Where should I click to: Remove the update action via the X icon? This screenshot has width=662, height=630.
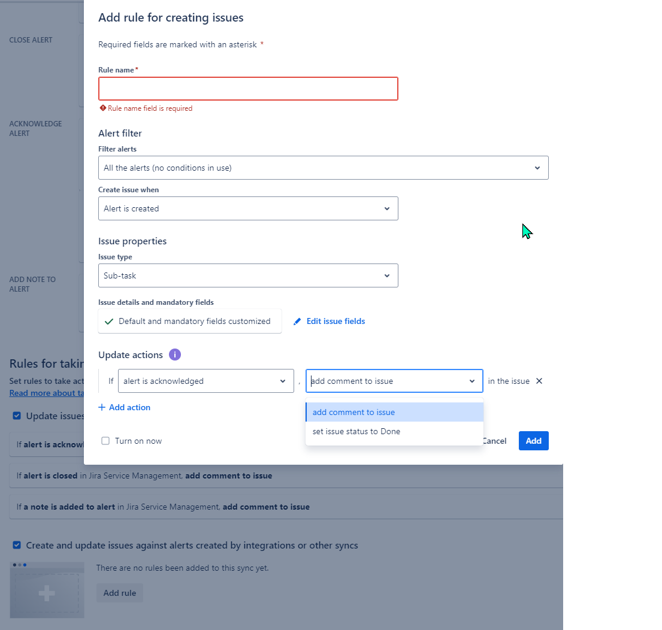point(538,381)
